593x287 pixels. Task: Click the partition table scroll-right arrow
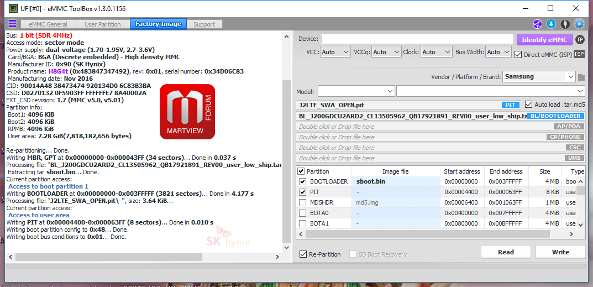573,234
